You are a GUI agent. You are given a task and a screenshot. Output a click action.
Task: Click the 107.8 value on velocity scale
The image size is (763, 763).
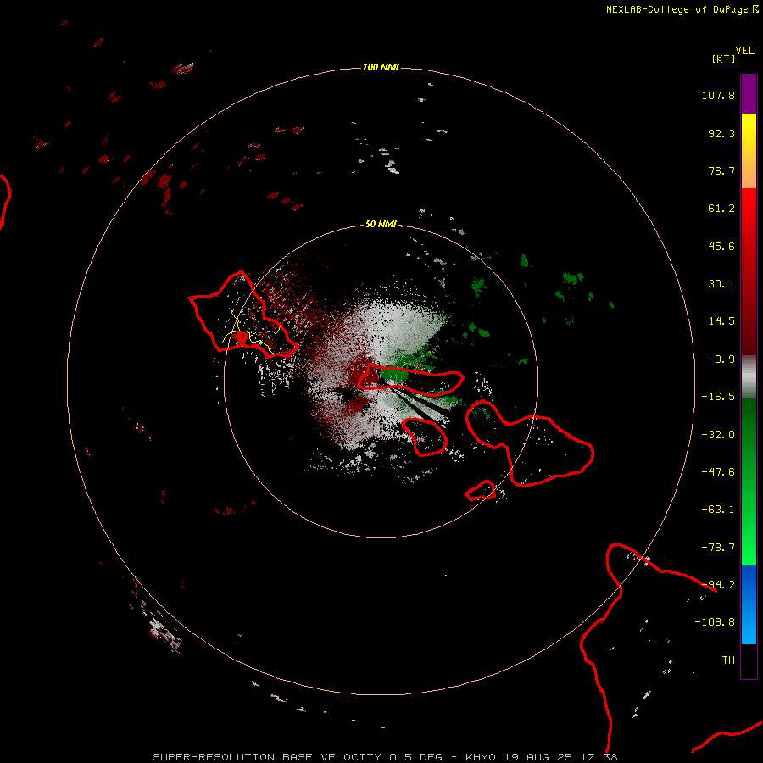coord(718,95)
